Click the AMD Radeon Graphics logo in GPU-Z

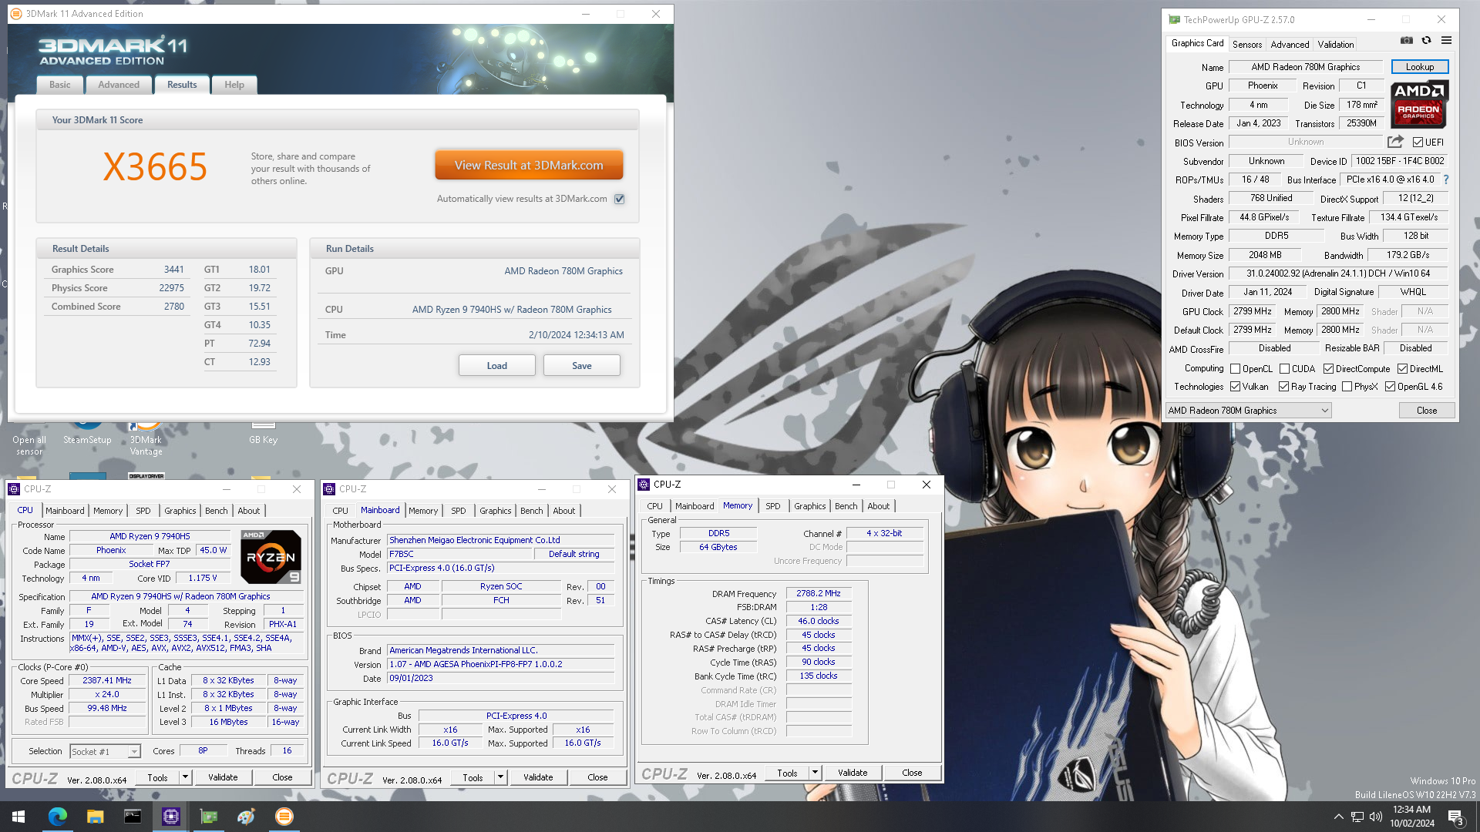pyautogui.click(x=1419, y=104)
